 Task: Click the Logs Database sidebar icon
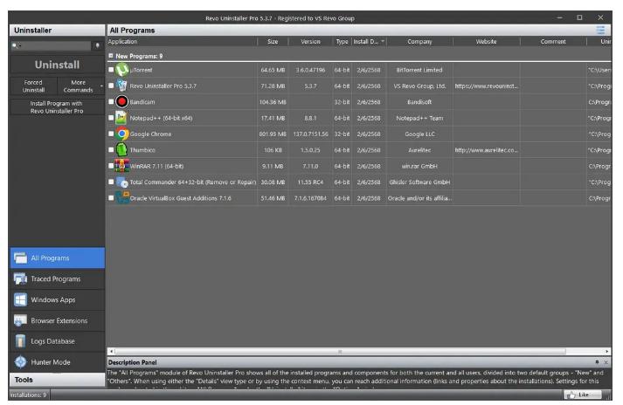pos(20,341)
